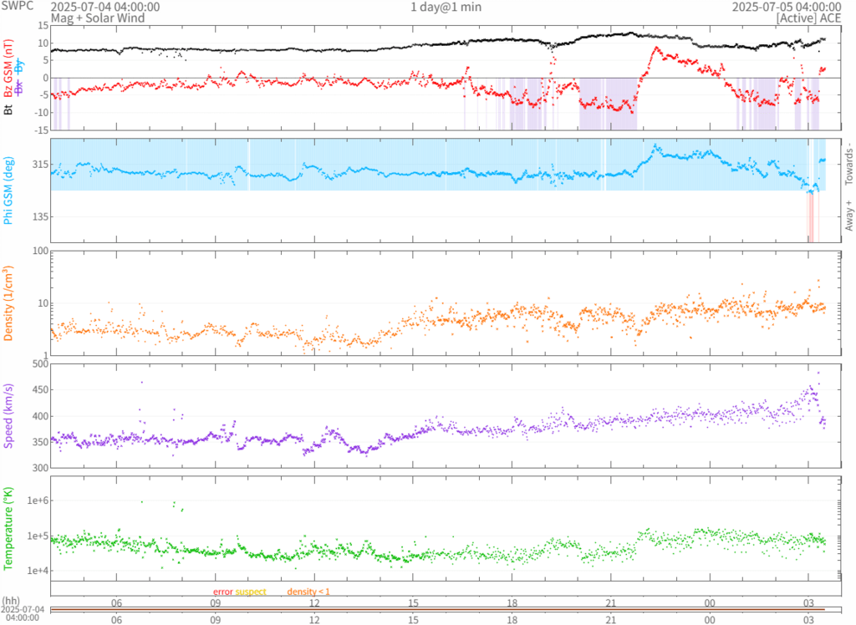Click the SWPC label in the corner

click(17, 7)
